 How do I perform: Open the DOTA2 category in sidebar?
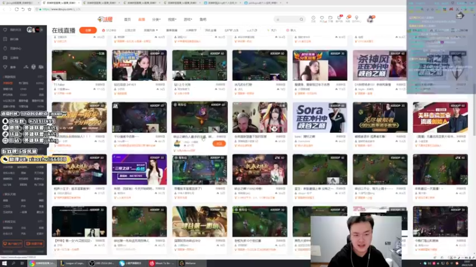tap(40, 83)
